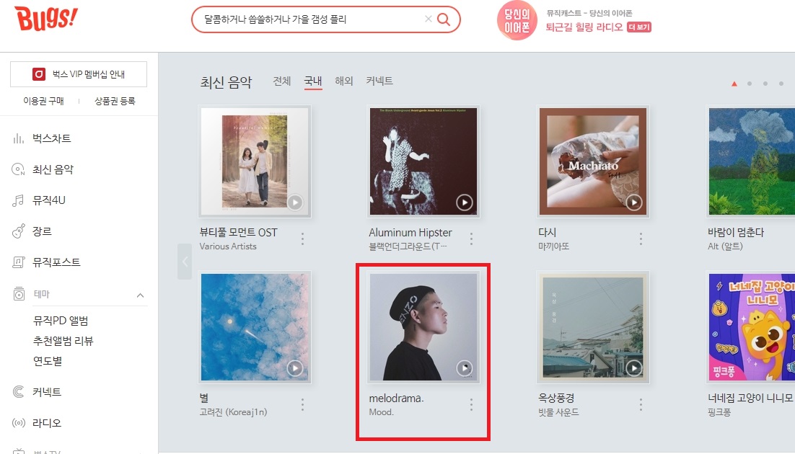Click the search magnifier icon

[x=444, y=19]
